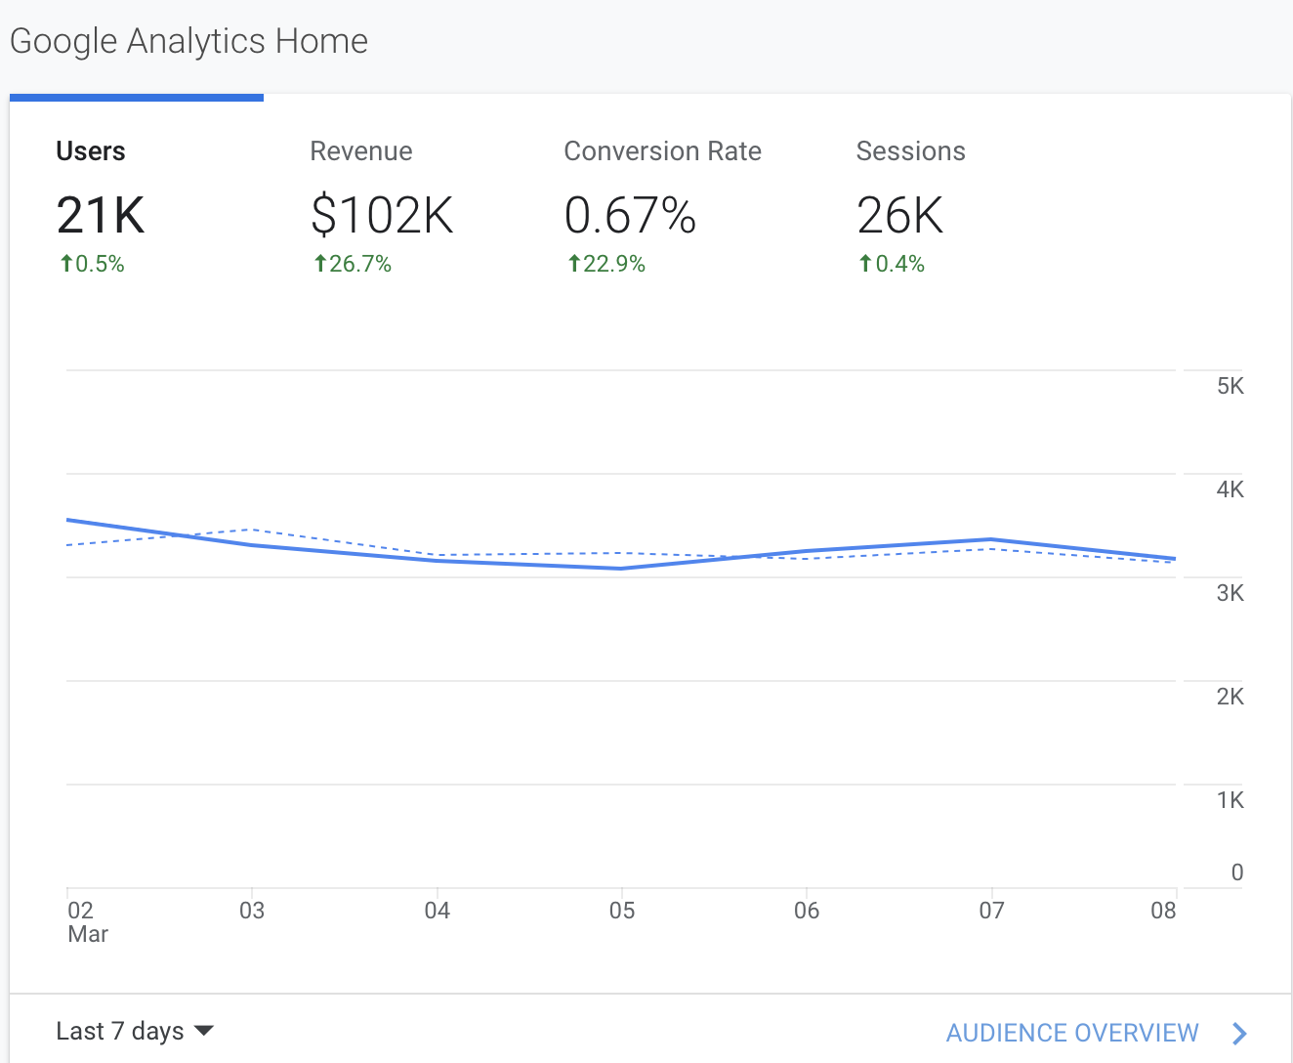The image size is (1293, 1063).
Task: Open the AUDIENCE OVERVIEW link
Action: (x=1072, y=1033)
